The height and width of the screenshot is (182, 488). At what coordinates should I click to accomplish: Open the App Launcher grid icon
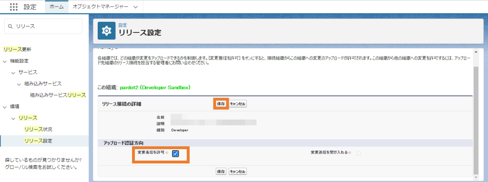pos(13,7)
